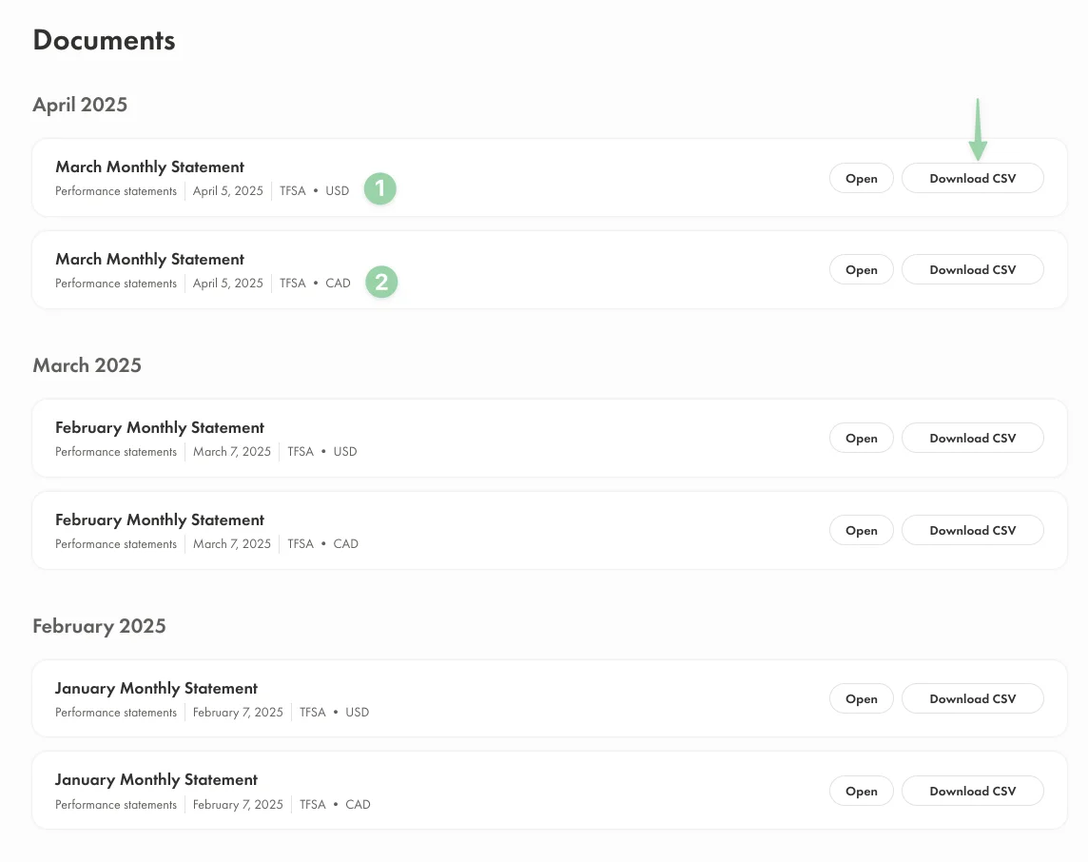Click 'TFSA • USD' tag on February statement
The height and width of the screenshot is (862, 1088).
coord(322,452)
